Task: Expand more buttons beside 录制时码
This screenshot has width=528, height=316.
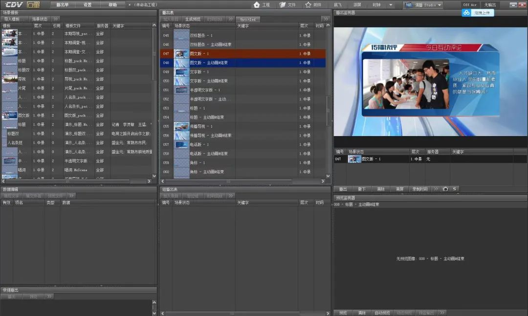Action: (435, 189)
